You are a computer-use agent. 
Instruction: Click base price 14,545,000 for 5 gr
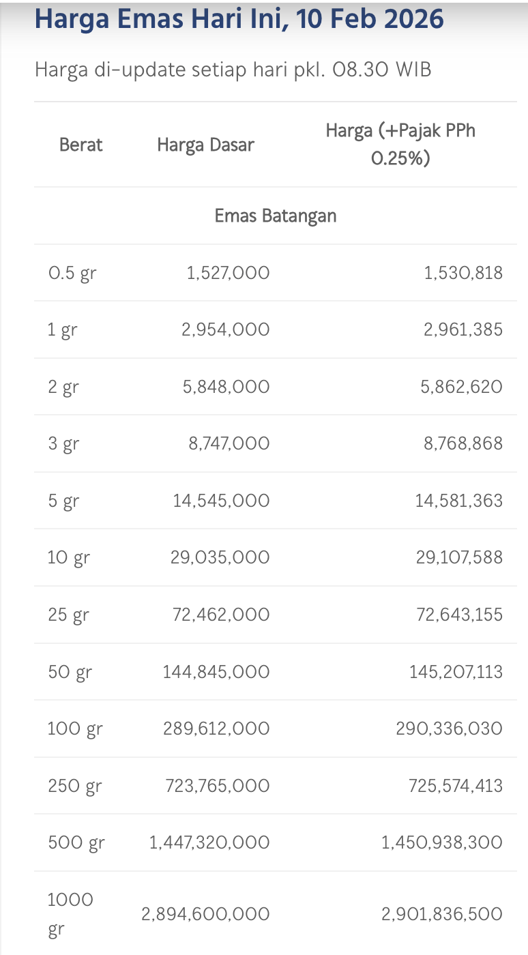click(221, 501)
